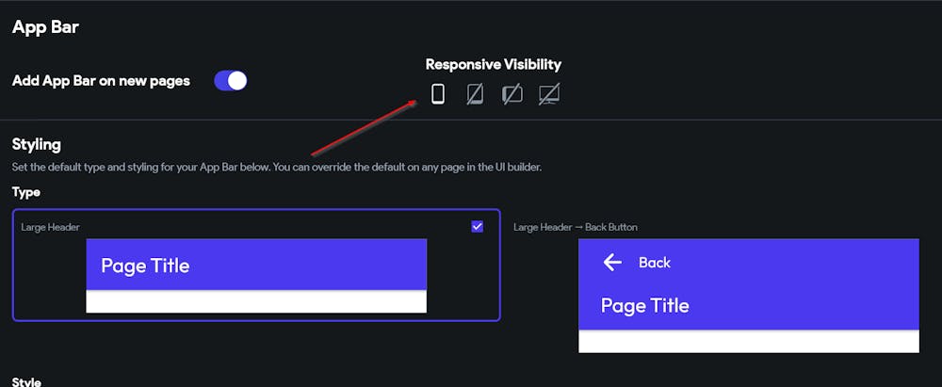Click Page Title below the Back button
Viewport: 942px width, 387px height.
[644, 306]
